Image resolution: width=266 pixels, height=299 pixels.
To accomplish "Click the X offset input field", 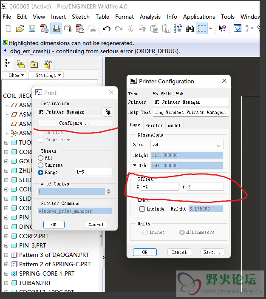I will pyautogui.click(x=160, y=187).
